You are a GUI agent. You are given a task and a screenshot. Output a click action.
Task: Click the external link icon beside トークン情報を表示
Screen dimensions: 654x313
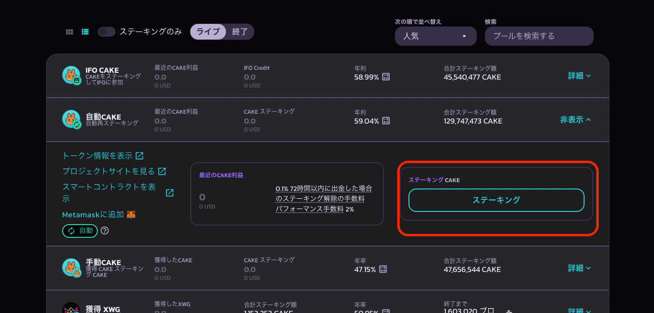pyautogui.click(x=139, y=156)
